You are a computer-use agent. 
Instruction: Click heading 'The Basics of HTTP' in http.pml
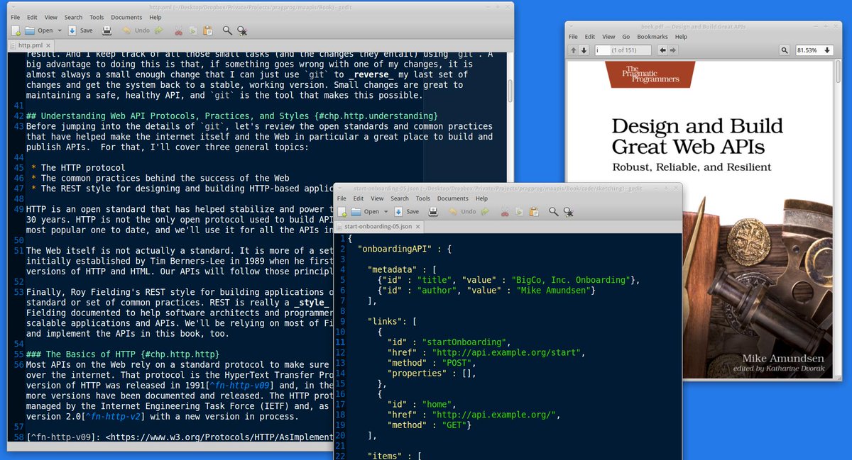[x=122, y=353]
